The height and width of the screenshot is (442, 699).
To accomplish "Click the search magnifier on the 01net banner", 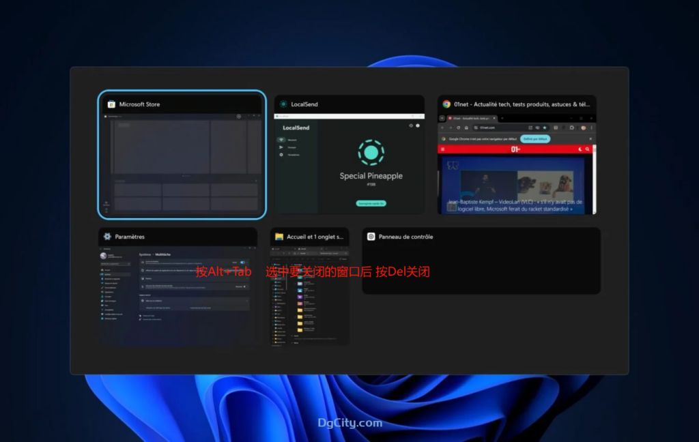I will point(587,149).
